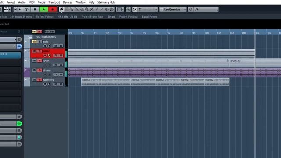Open the Use Quantize grid type dropdown
The height and width of the screenshot is (158, 281).
173,9
